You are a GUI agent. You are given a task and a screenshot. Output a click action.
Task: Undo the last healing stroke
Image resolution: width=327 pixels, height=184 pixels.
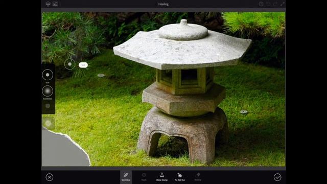(x=268, y=4)
